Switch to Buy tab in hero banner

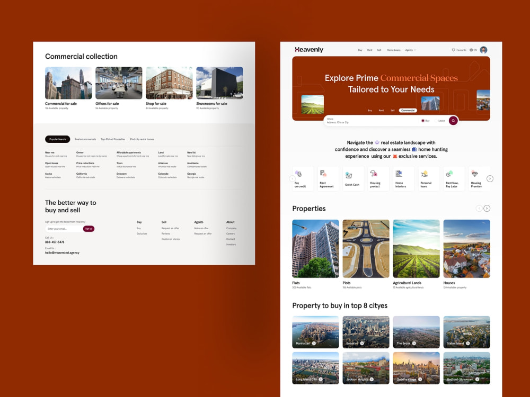tap(370, 111)
